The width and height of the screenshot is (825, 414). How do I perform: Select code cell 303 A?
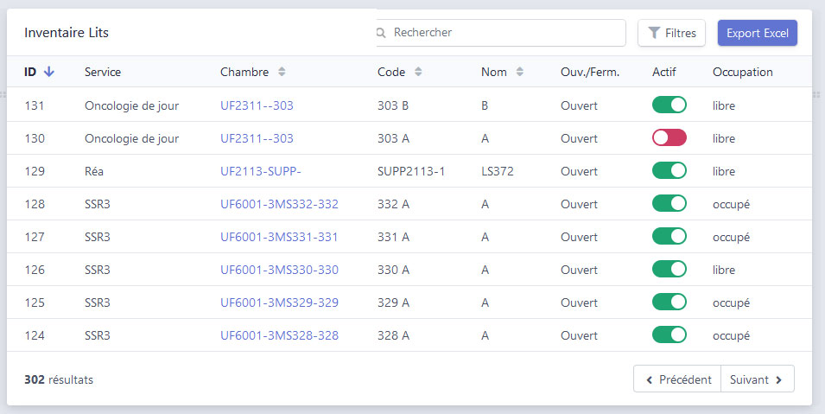click(x=394, y=138)
